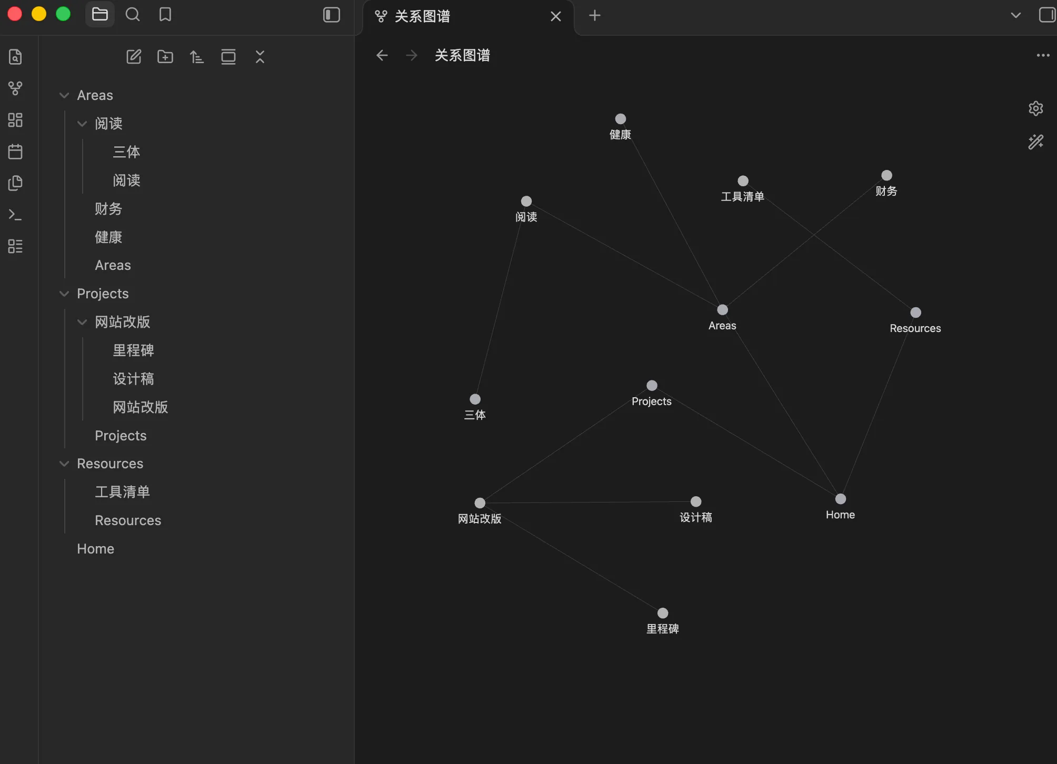Toggle the left sidebar collapse icon
The width and height of the screenshot is (1057, 764).
(332, 15)
